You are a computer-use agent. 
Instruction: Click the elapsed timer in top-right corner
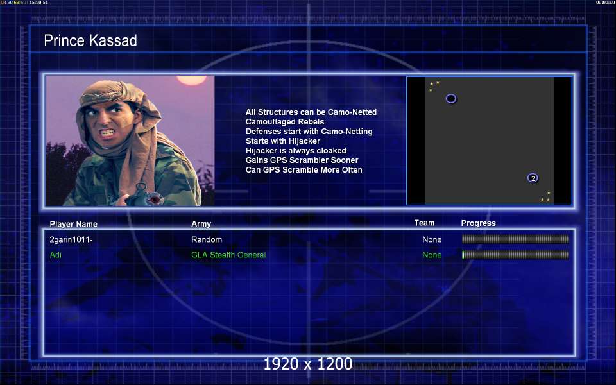click(605, 3)
